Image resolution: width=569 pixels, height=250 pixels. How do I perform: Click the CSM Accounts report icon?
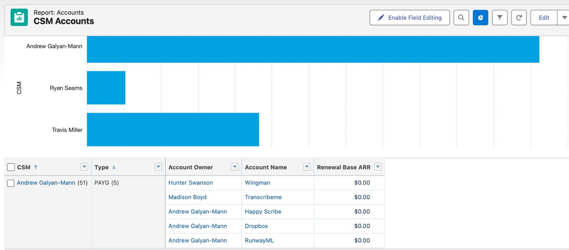(19, 17)
